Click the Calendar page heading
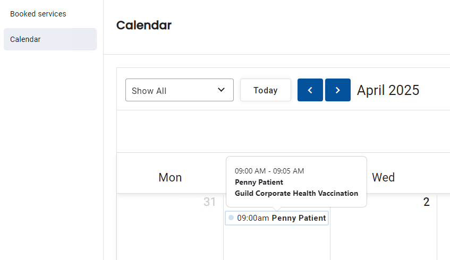This screenshot has height=260, width=450. 144,25
